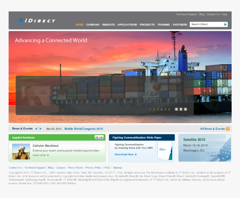Open the HOME menu item
240x198 pixels.
click(x=80, y=25)
